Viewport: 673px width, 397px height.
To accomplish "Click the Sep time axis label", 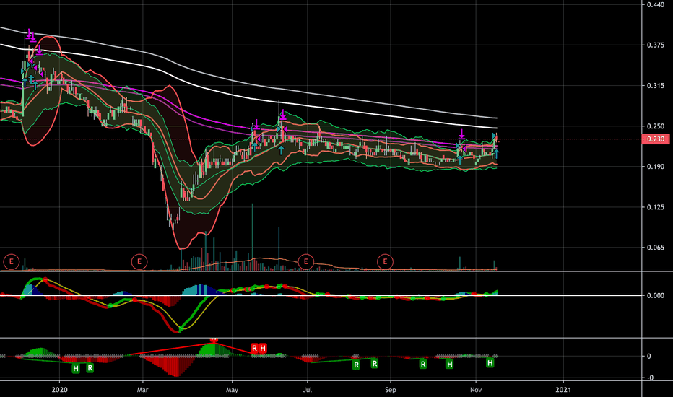I will pos(390,390).
